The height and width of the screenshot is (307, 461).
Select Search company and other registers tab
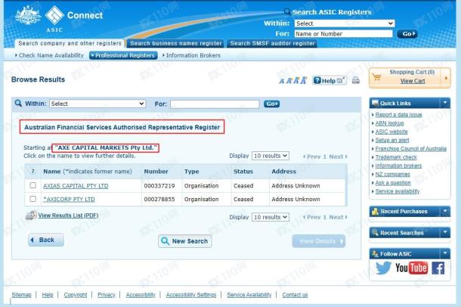coord(70,43)
